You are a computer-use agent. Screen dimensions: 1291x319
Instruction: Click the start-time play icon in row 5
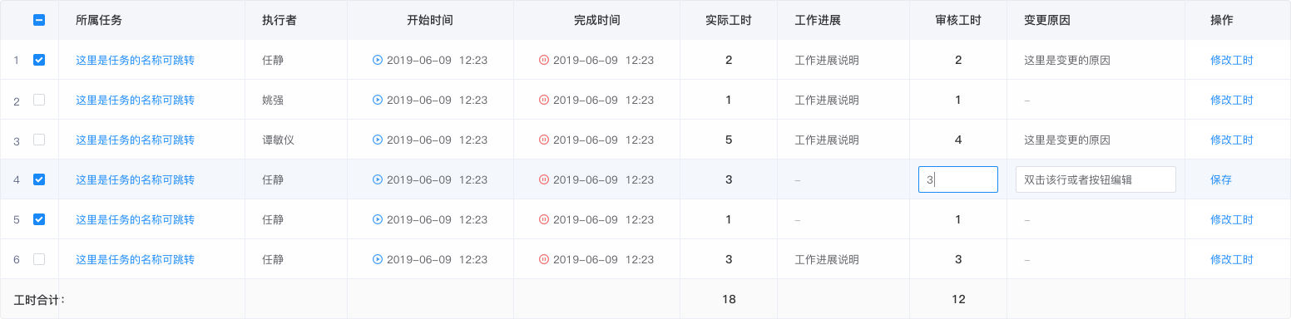pyautogui.click(x=378, y=219)
